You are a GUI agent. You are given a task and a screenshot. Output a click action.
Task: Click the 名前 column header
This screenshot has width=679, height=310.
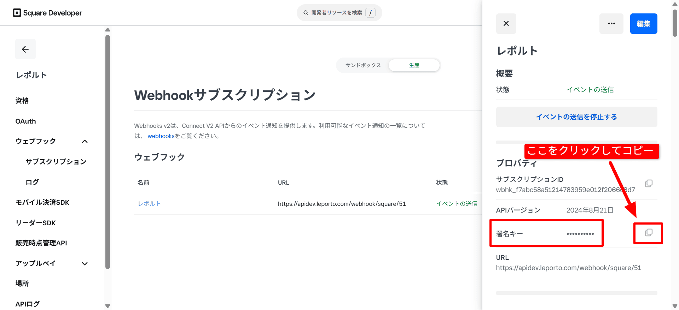click(143, 183)
